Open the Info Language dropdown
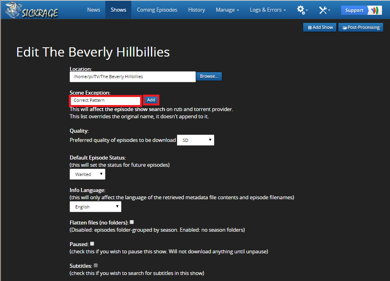This screenshot has width=390, height=281. point(95,207)
